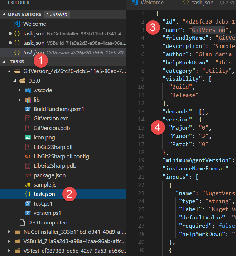236x256 pixels.
Task: Click the EXPLORER panel title
Action: [19, 3]
